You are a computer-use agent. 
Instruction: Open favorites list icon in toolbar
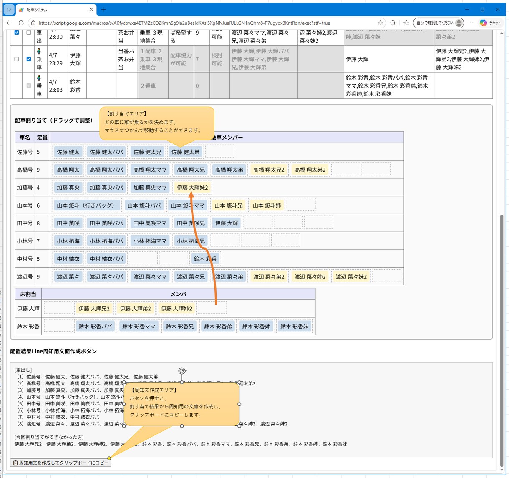[x=406, y=23]
